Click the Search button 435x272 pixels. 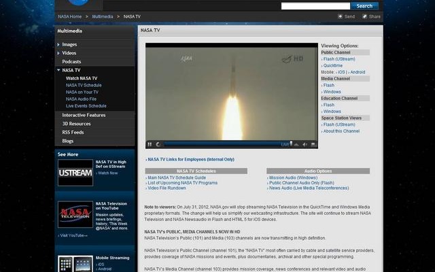pyautogui.click(x=364, y=6)
